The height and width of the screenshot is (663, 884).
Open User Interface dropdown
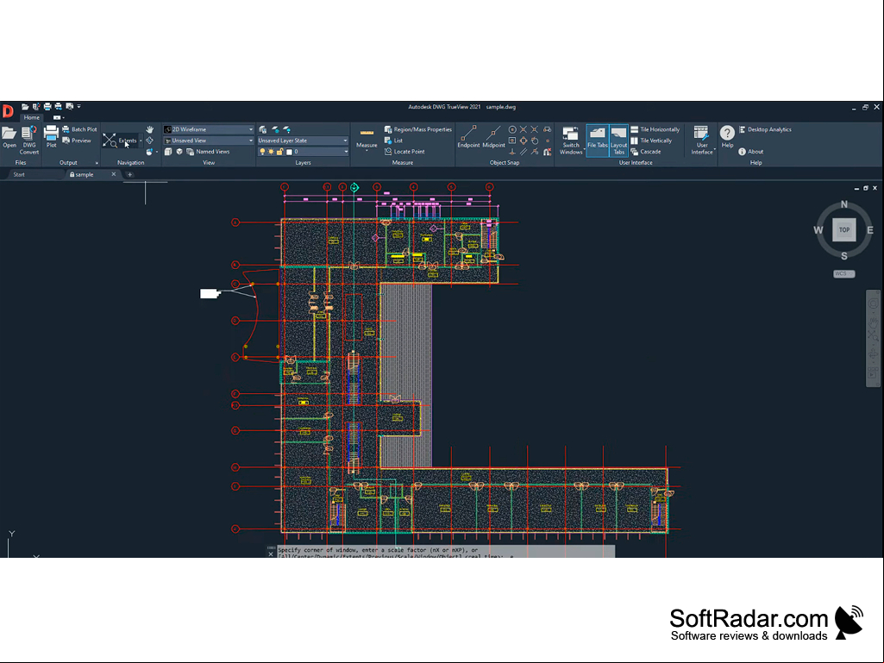702,141
